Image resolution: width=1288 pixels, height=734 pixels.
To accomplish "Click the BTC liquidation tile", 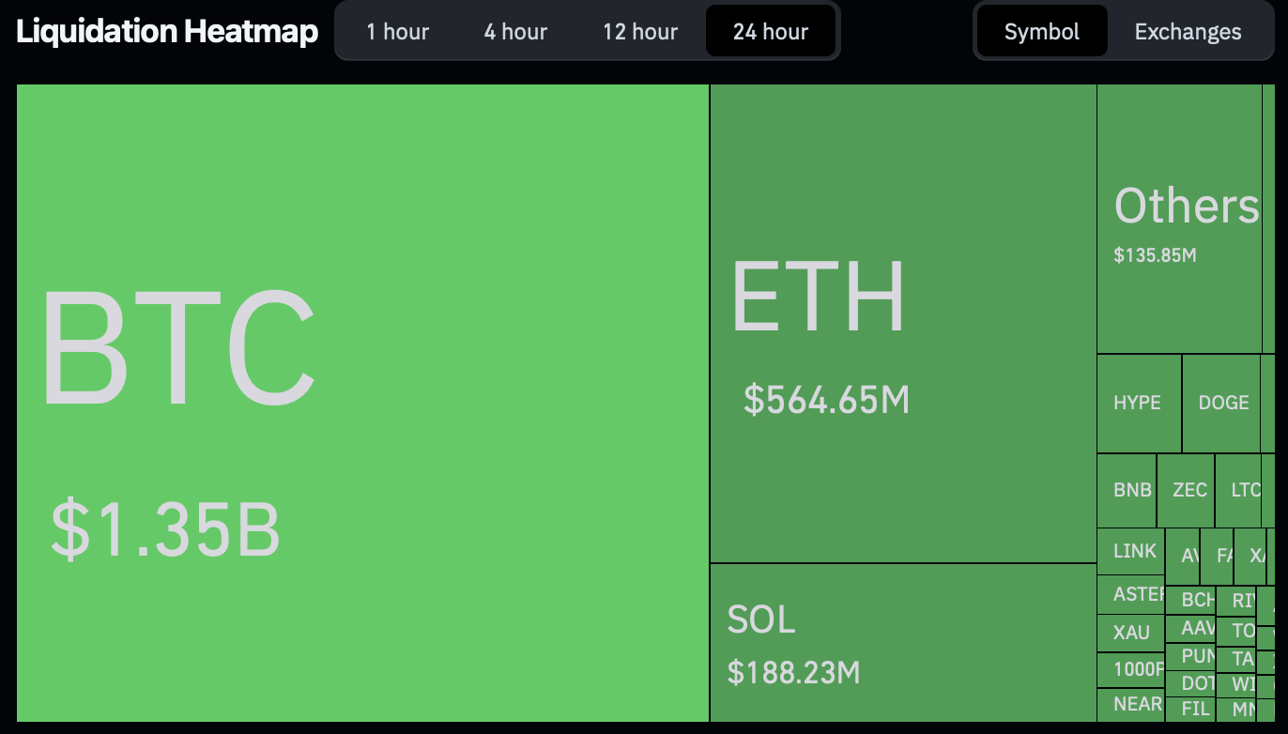I will [362, 404].
